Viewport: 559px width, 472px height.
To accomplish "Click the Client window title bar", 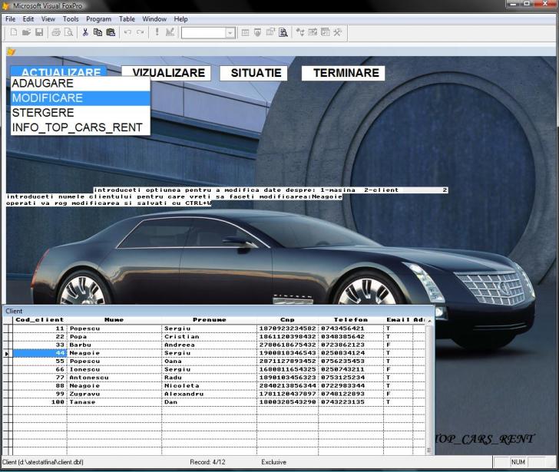I will [218, 311].
